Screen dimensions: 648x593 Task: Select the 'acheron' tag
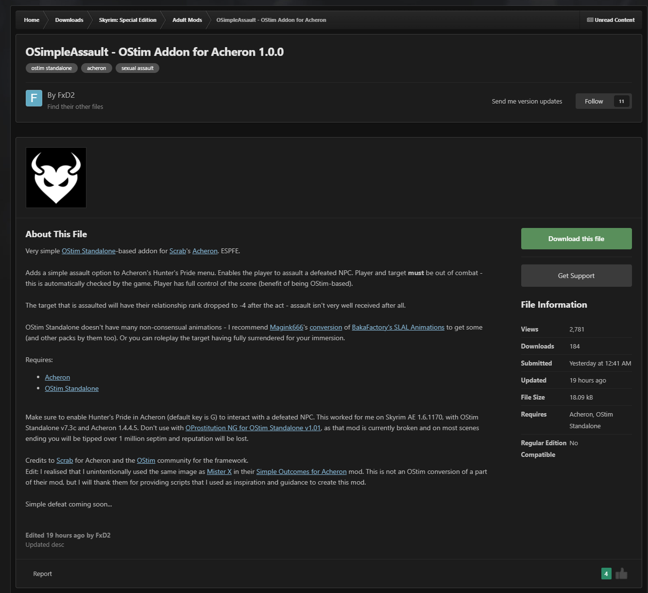point(97,68)
